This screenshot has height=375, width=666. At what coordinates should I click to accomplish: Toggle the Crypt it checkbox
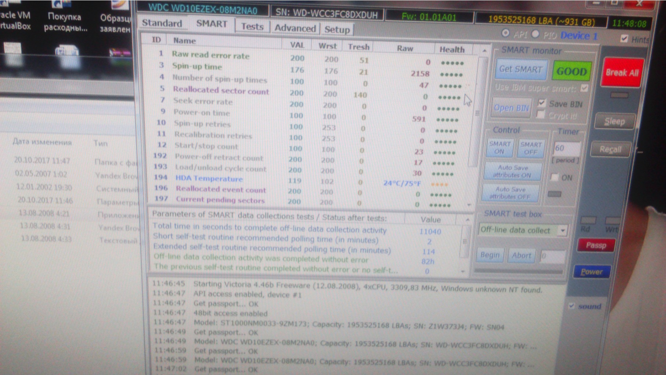[x=540, y=115]
